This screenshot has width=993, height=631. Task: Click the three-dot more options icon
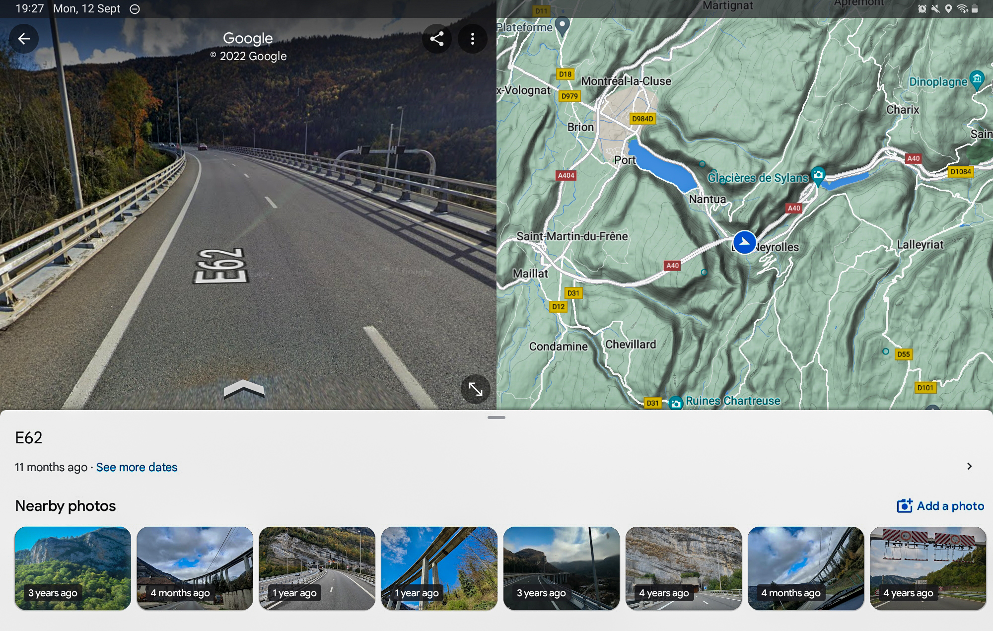click(473, 38)
